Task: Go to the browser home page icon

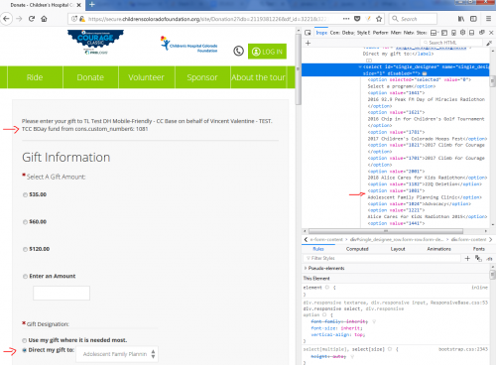Action: tap(44, 19)
